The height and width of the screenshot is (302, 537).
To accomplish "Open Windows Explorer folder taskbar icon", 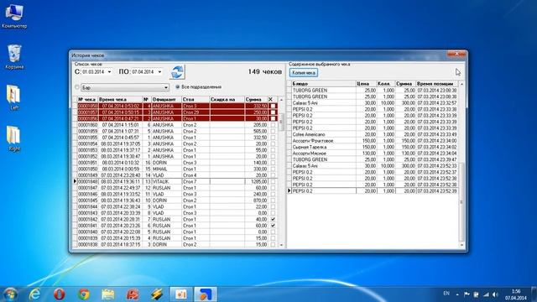I will (x=108, y=294).
